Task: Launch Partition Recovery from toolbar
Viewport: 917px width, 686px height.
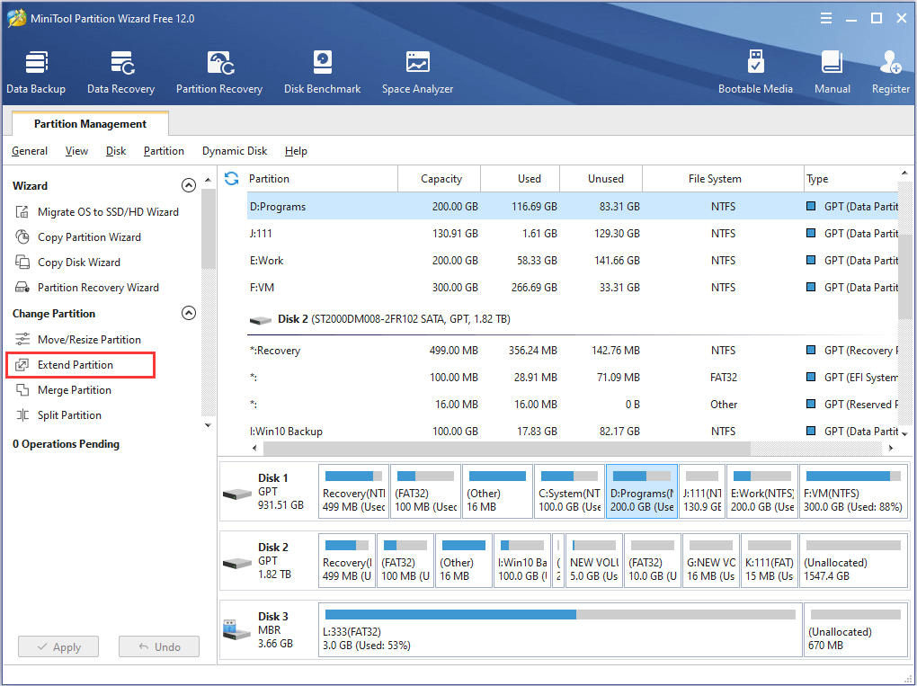Action: [x=219, y=73]
